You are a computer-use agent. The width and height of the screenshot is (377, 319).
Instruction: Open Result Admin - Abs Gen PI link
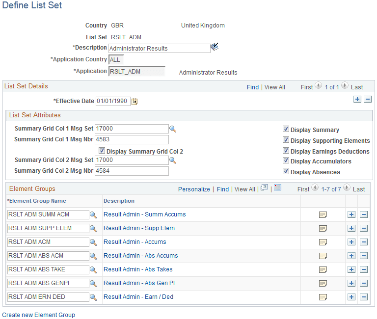click(139, 283)
